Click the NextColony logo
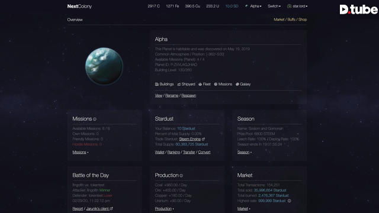379x213 pixels. coord(79,7)
